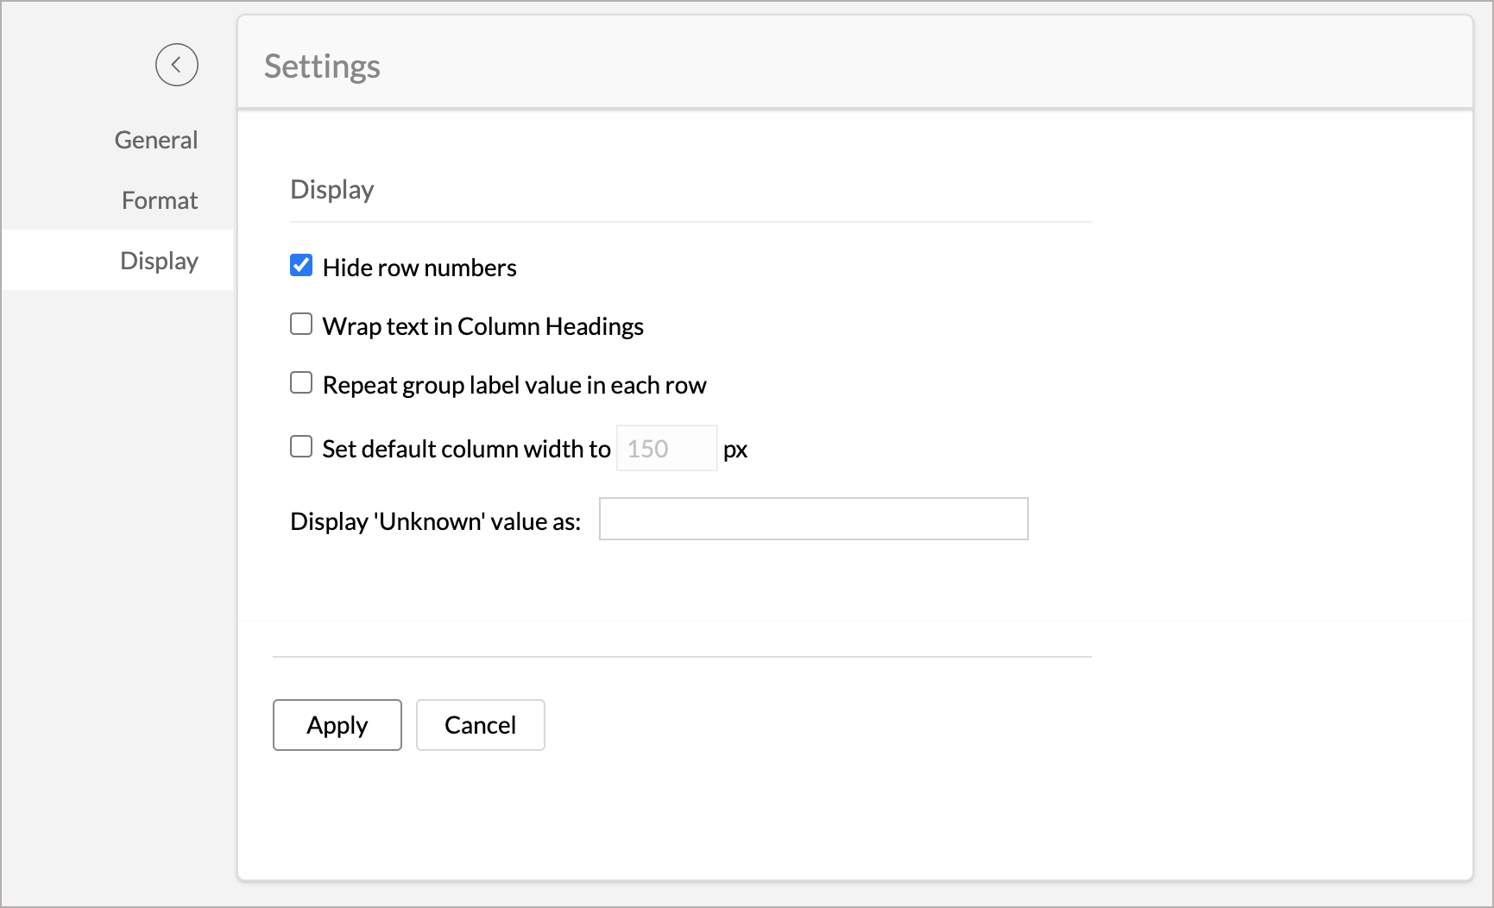Click the 'Wrap text in Column Headings' label
Viewport: 1494px width, 908px height.
(482, 326)
